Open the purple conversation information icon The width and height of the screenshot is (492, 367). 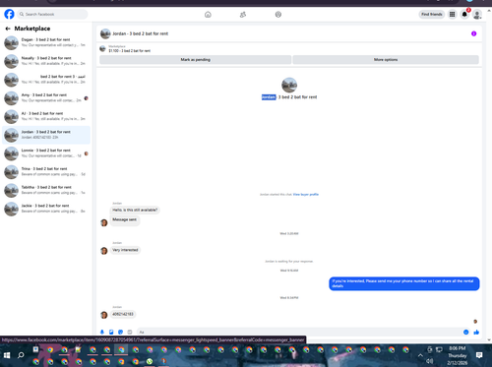[473, 33]
